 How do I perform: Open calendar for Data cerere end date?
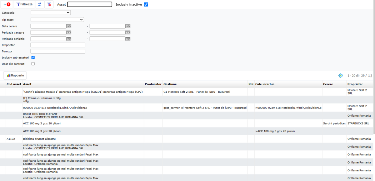(128, 26)
